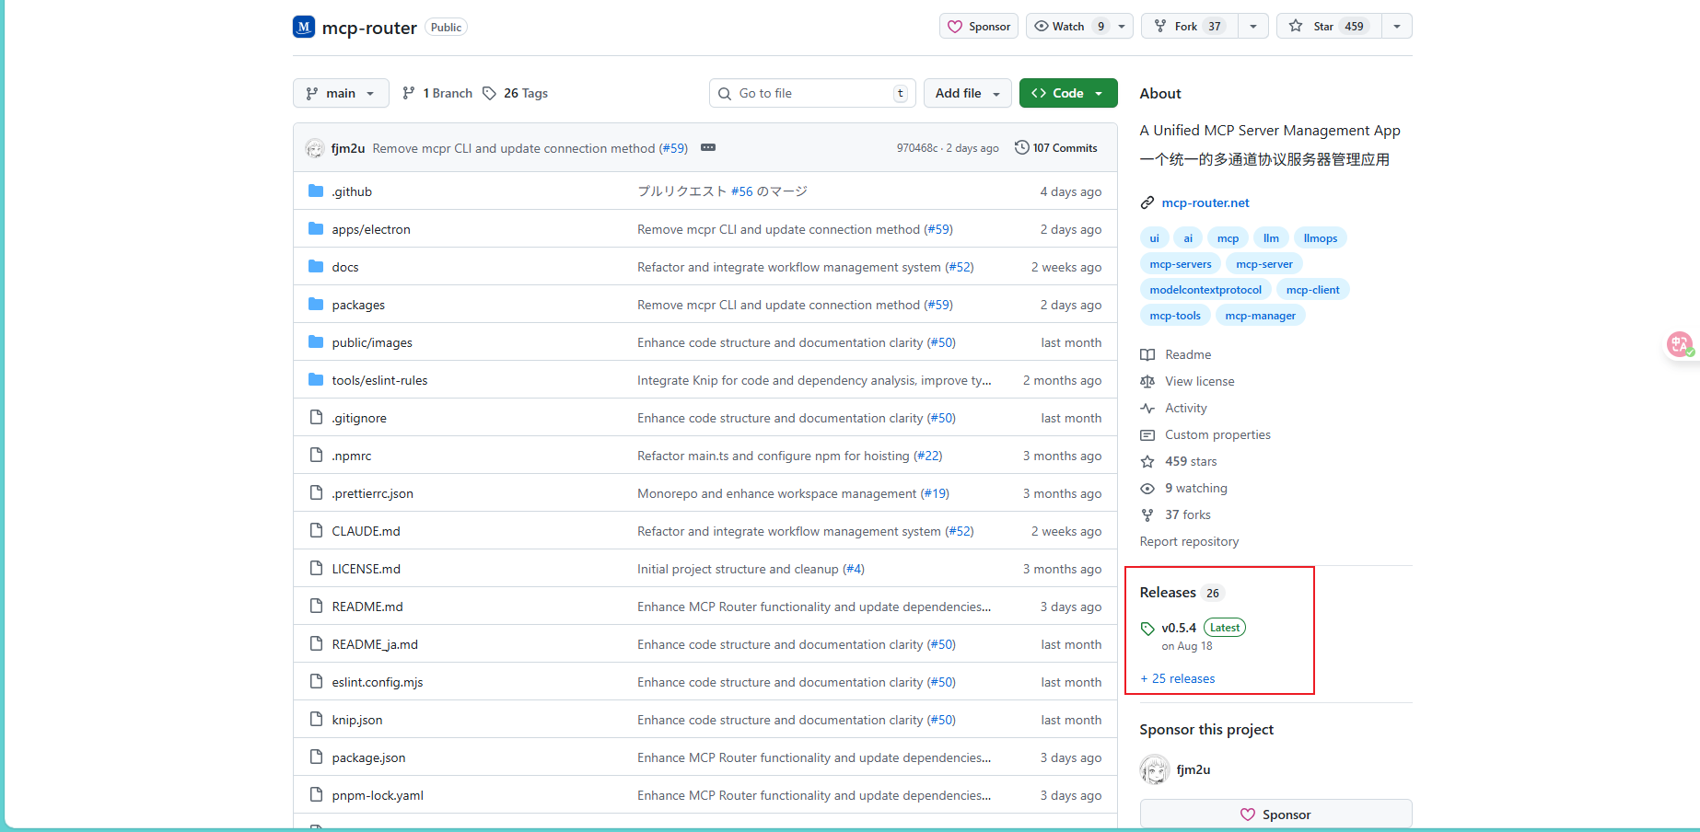Image resolution: width=1700 pixels, height=832 pixels.
Task: Click the packages folder icon
Action: [316, 304]
